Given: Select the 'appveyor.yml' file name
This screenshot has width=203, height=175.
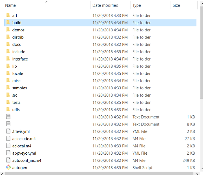Looking at the screenshot, I should coord(24,153).
